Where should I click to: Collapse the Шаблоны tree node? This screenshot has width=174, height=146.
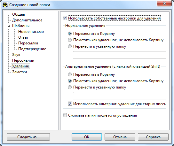pyautogui.click(x=9, y=26)
